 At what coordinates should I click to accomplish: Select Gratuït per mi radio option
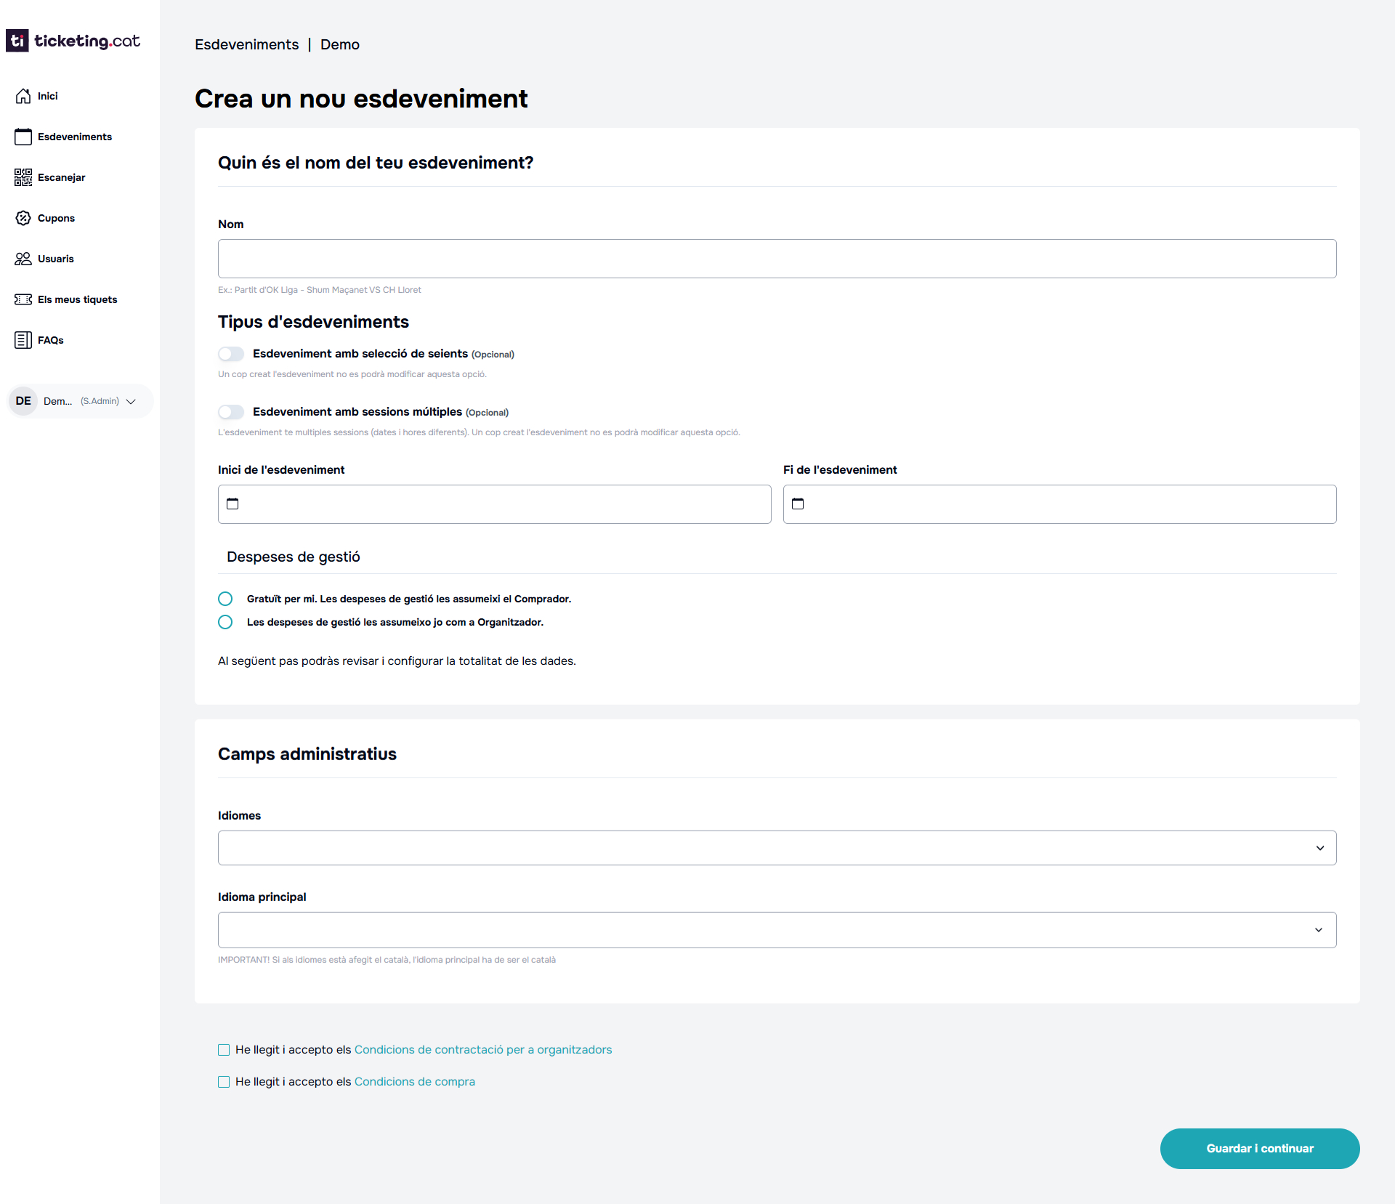point(225,599)
